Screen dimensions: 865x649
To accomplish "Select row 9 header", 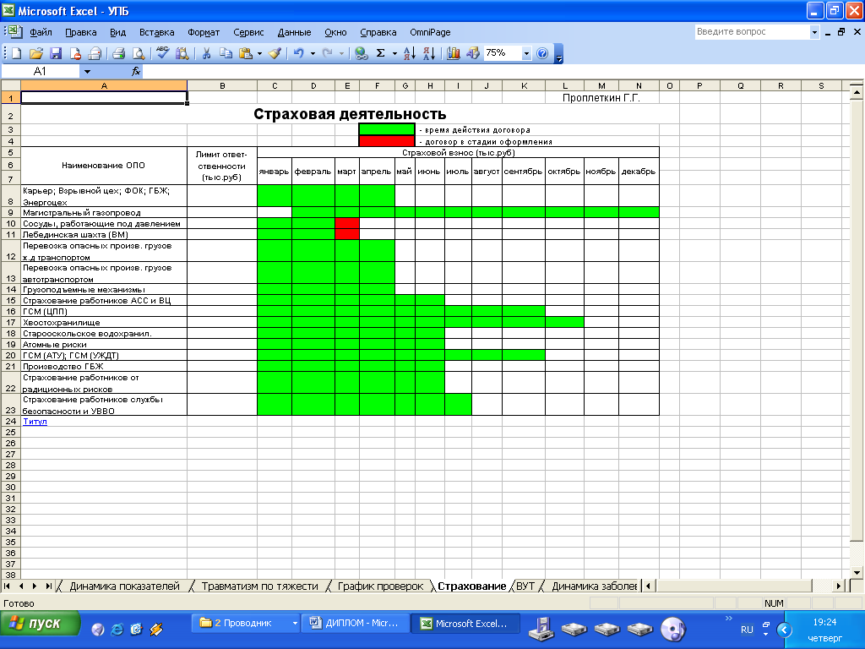I will 10,212.
